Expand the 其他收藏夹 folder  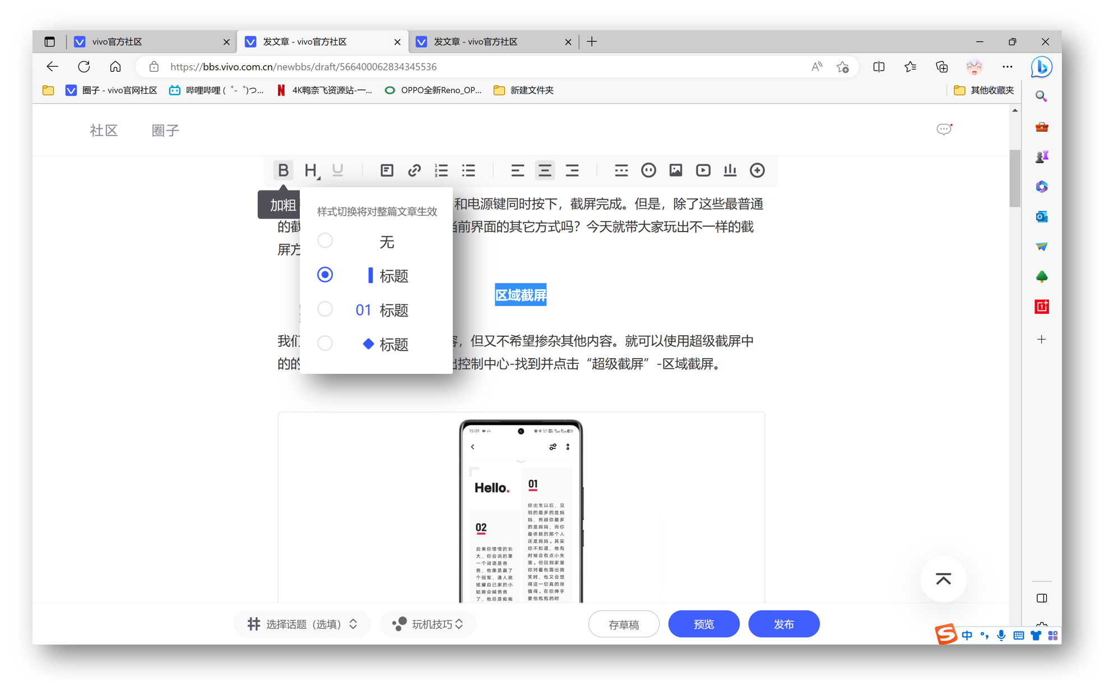[984, 90]
